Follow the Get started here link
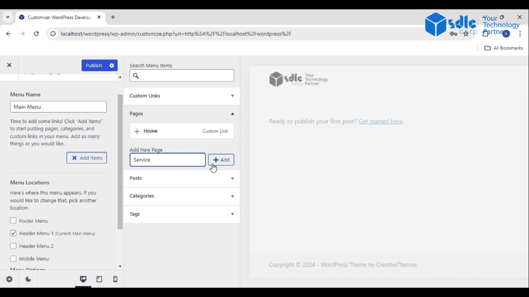Image resolution: width=529 pixels, height=297 pixels. tap(381, 121)
